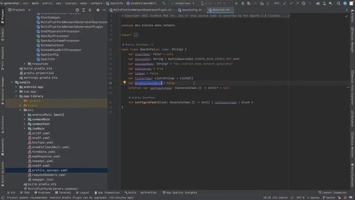Open the Problems tool window tab
The height and width of the screenshot is (200, 355).
[x=42, y=193]
